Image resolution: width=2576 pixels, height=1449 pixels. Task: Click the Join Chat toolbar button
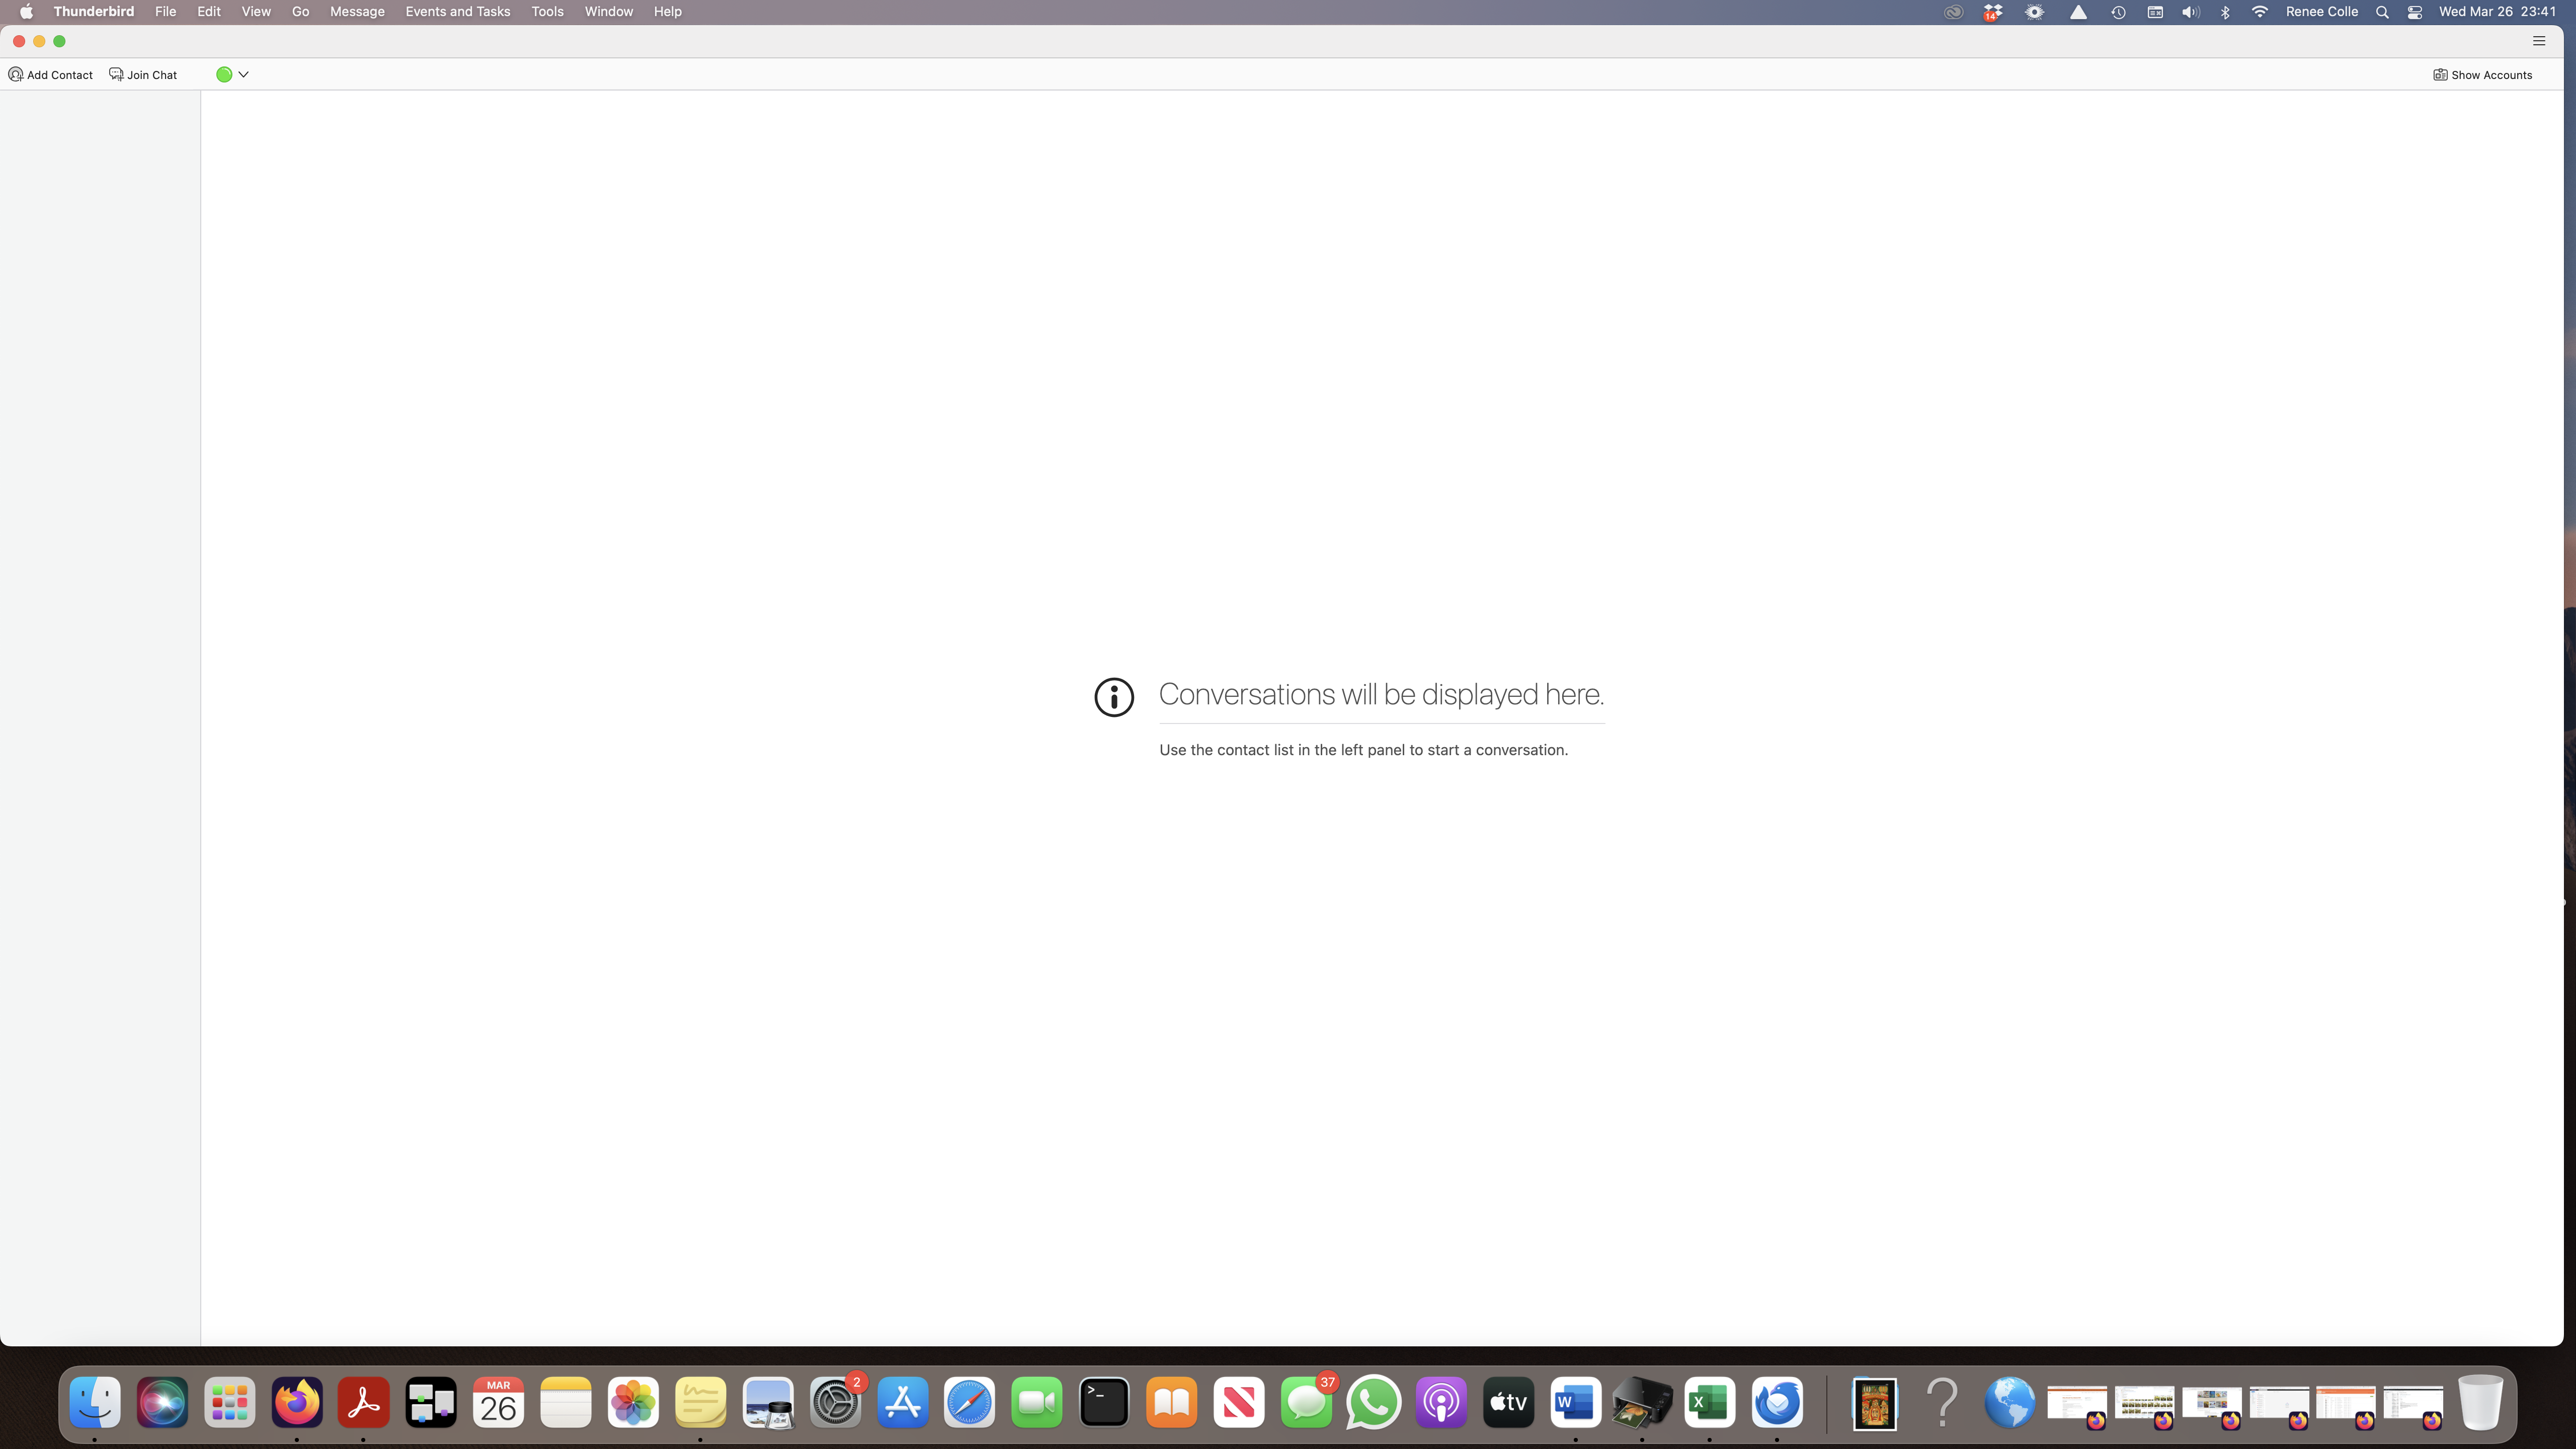(143, 75)
